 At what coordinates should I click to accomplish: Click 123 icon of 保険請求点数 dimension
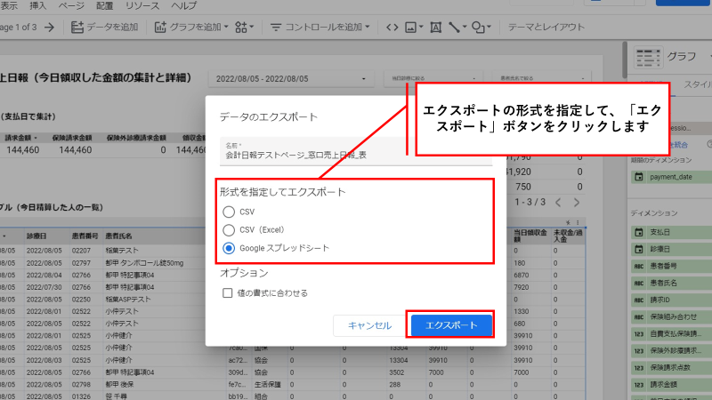point(639,368)
